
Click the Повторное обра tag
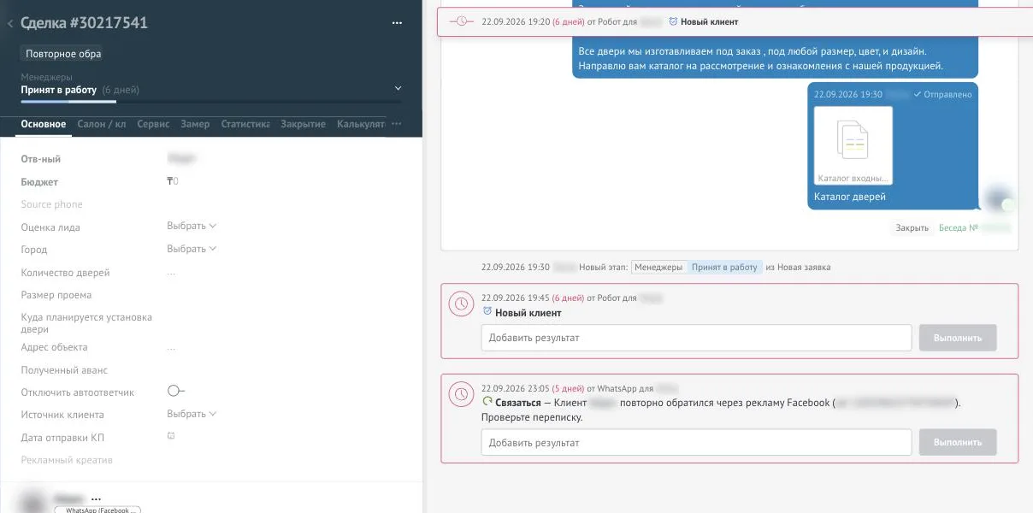[63, 54]
